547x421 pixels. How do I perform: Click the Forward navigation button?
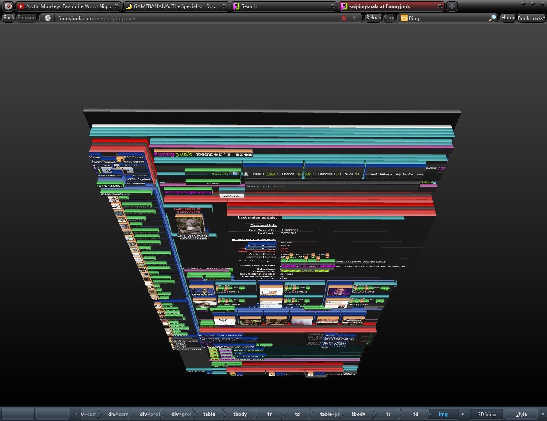[27, 18]
